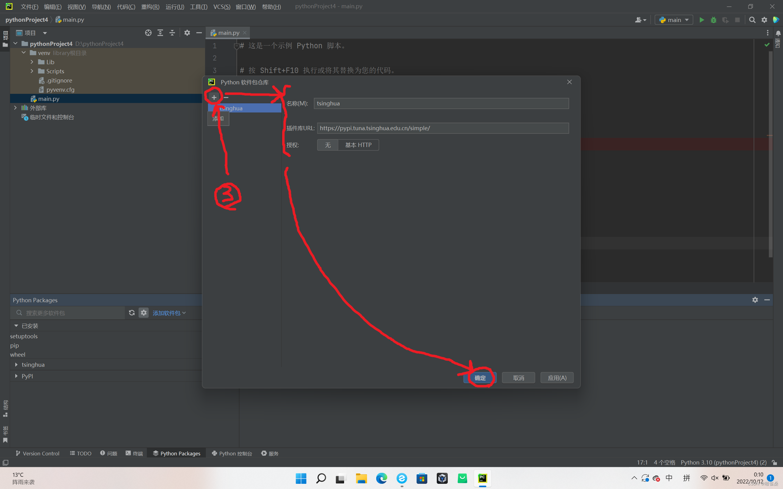The image size is (783, 489).
Task: Select the 无 authorization option
Action: tap(328, 145)
